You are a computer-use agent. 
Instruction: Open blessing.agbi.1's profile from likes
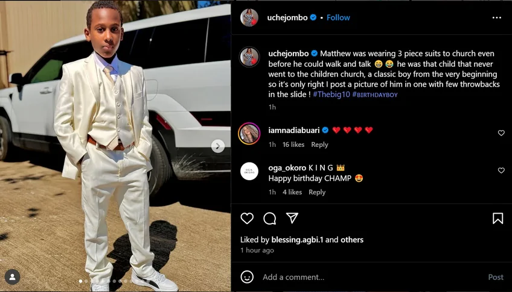click(x=297, y=240)
